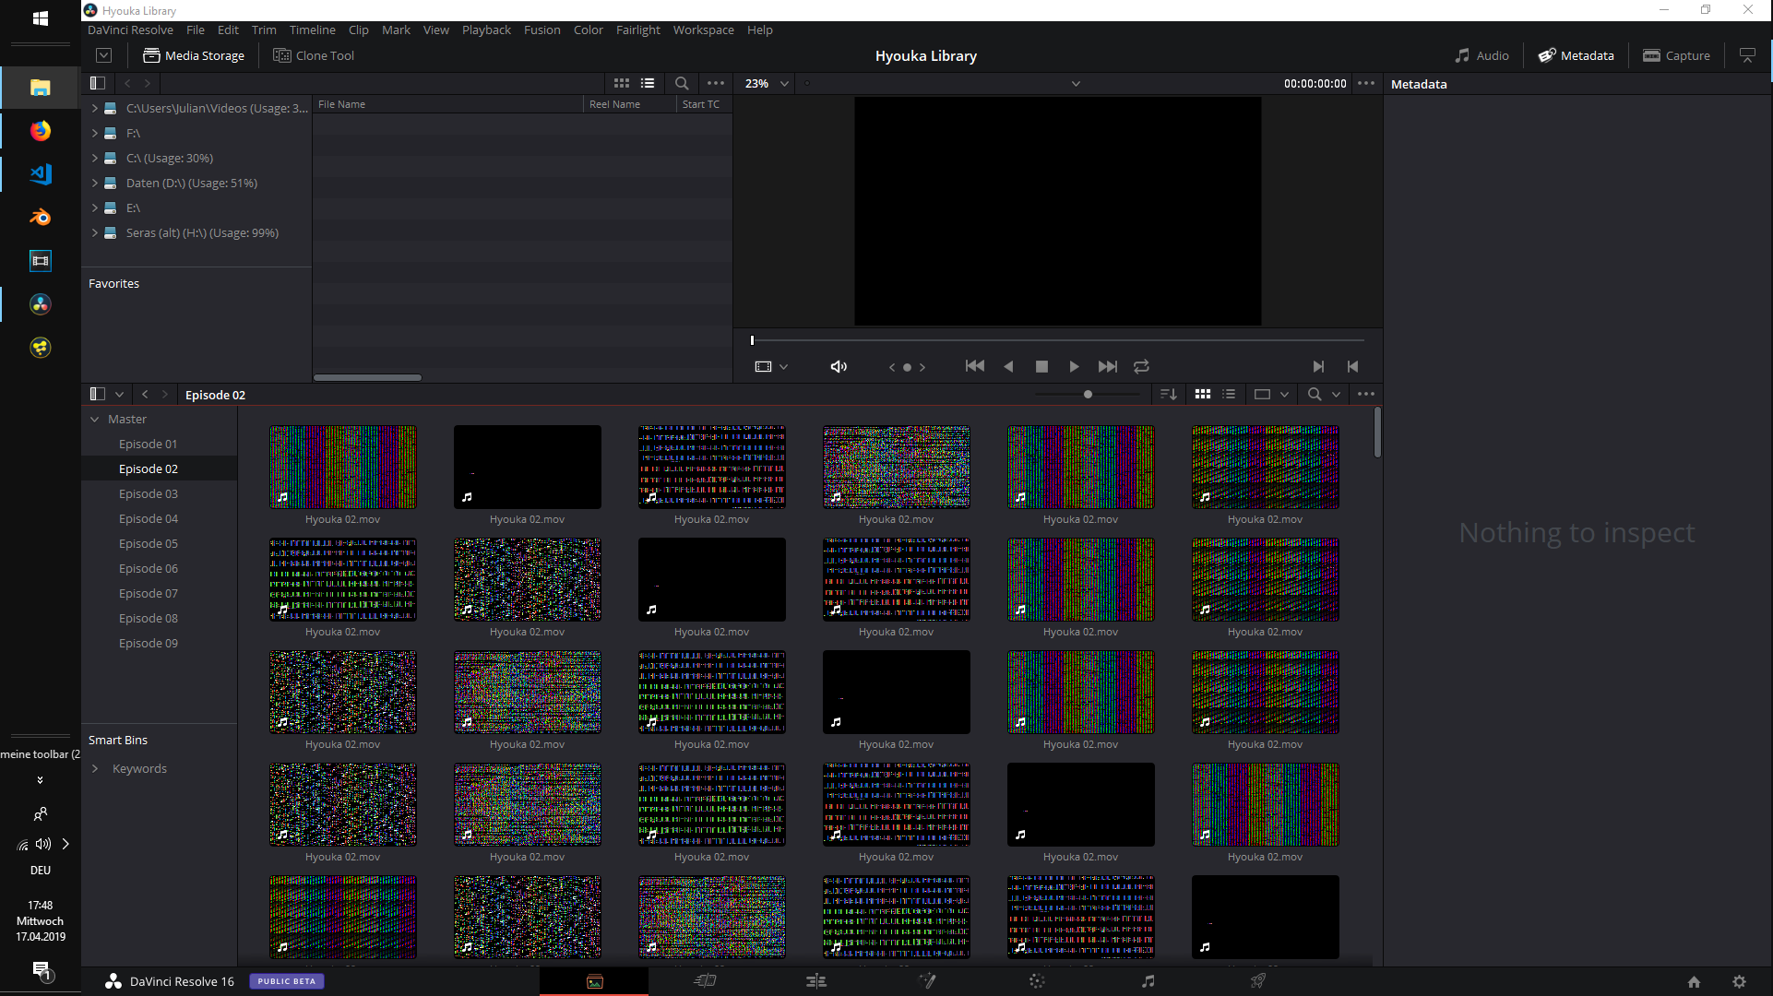
Task: Go to first frame in viewer
Action: [x=975, y=366]
